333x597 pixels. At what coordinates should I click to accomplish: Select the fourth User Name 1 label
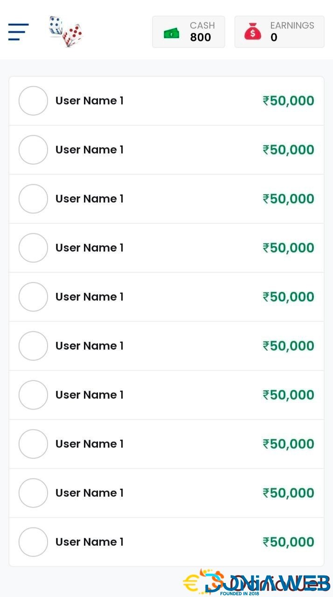pos(90,248)
